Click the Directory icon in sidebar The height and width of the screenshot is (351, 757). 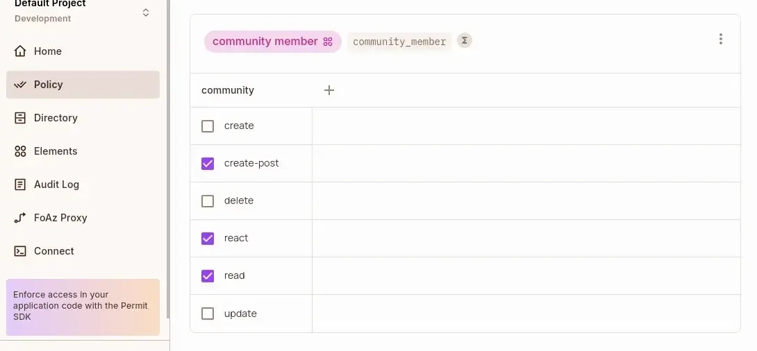[20, 118]
